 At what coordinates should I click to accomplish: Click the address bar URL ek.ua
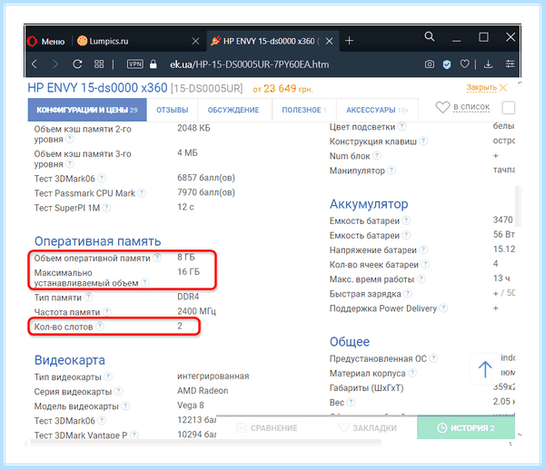tap(249, 64)
